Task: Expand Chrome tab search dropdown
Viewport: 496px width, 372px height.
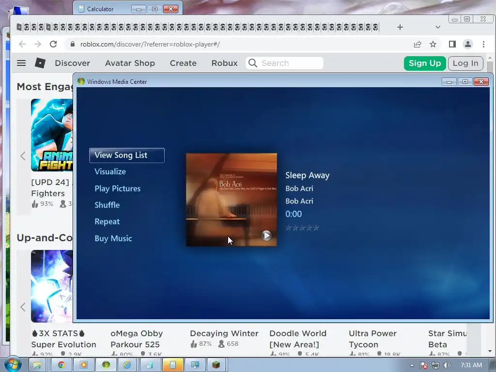Action: (437, 27)
